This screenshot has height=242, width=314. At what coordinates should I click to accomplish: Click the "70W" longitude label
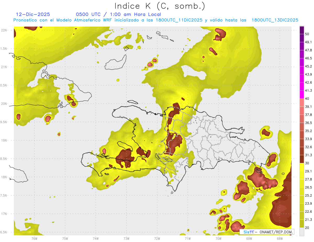click(x=218, y=238)
